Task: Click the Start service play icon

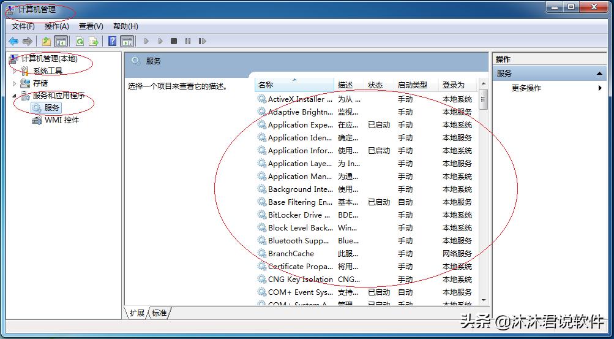Action: click(146, 41)
